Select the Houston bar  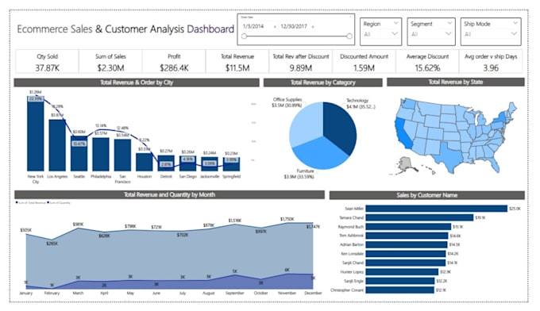point(145,162)
